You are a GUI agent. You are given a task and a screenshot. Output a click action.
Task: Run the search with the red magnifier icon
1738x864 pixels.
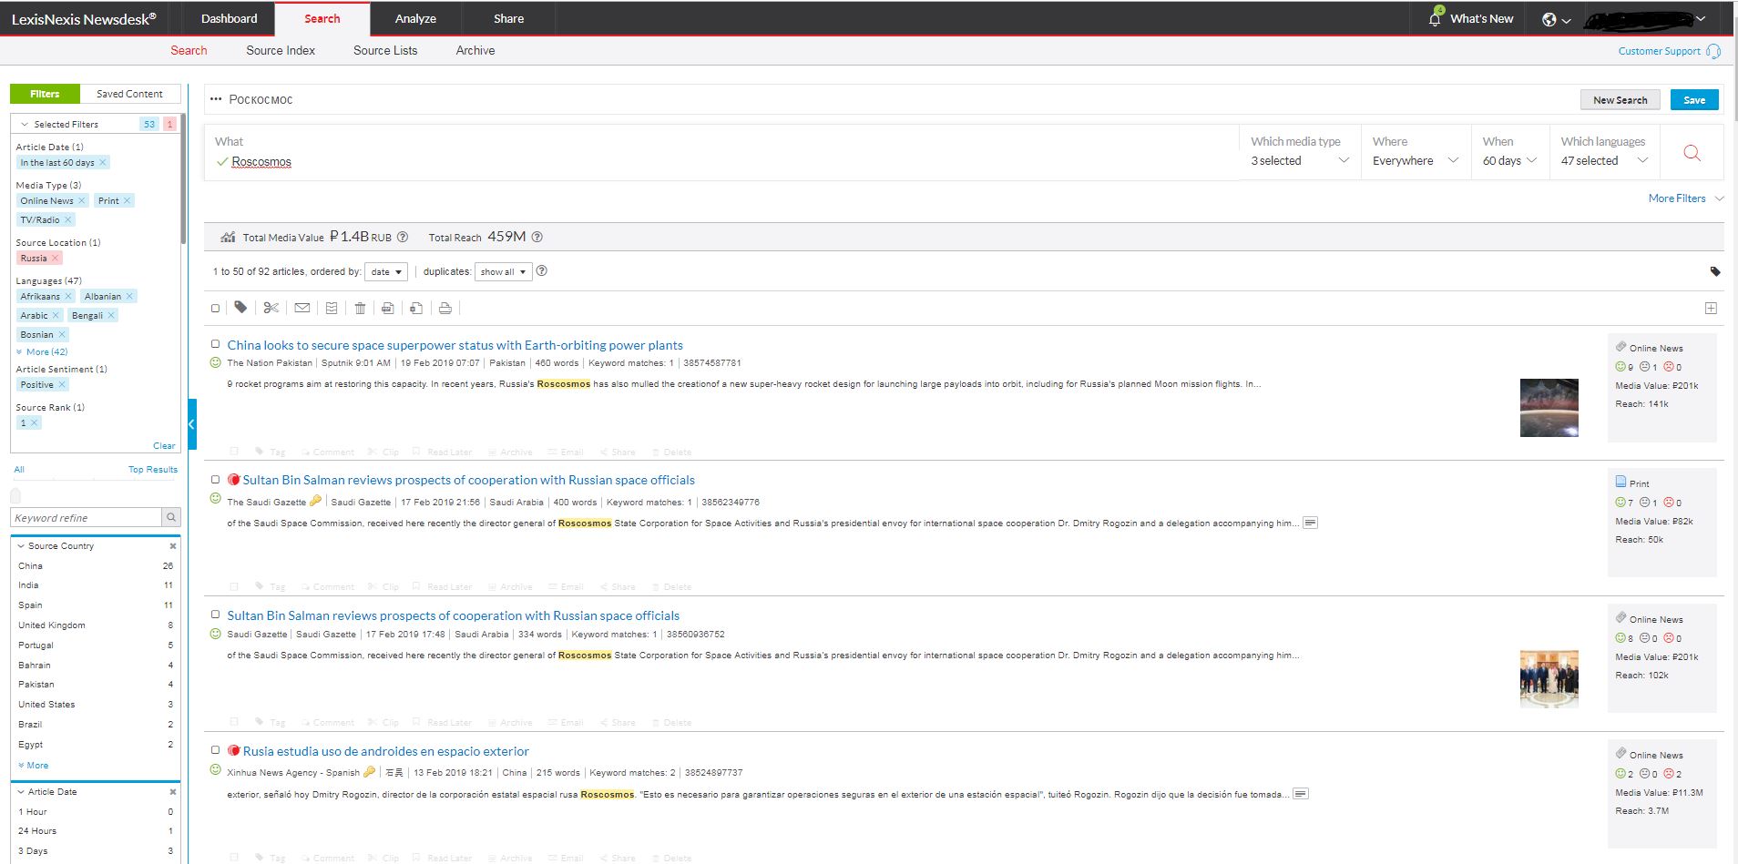click(x=1692, y=153)
